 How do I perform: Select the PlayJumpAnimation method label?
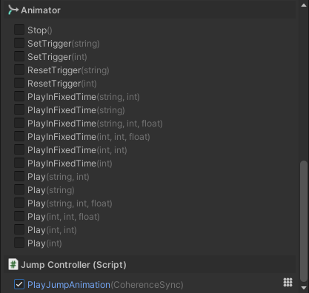click(69, 285)
